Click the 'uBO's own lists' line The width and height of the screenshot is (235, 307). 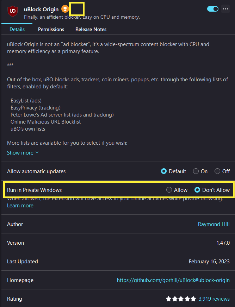coord(26,129)
